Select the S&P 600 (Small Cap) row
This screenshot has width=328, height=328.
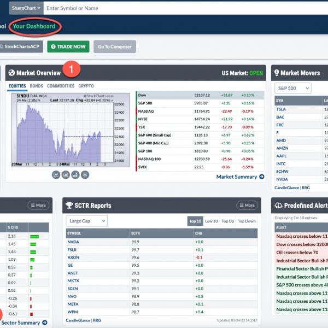[x=201, y=135]
